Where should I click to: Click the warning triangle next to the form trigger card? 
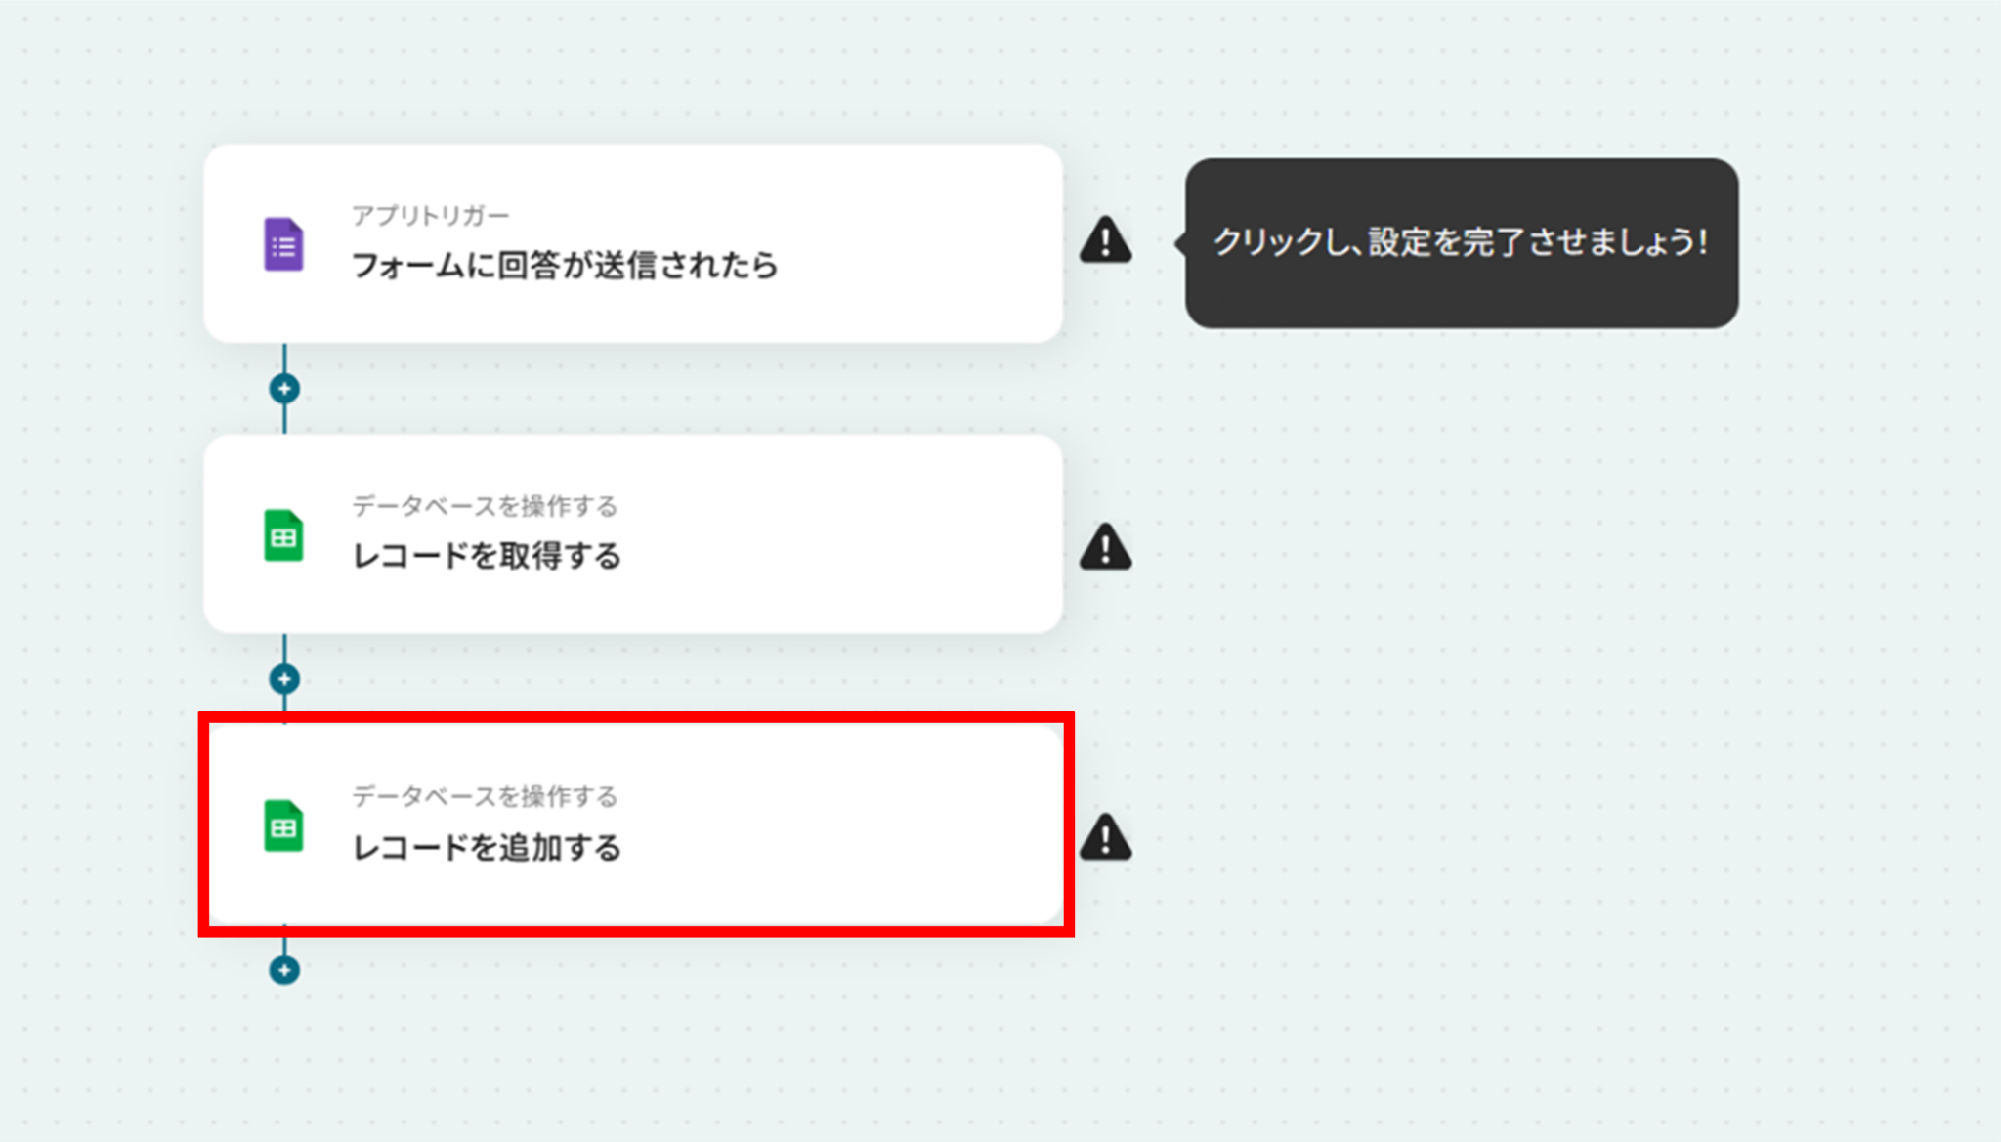click(1105, 240)
